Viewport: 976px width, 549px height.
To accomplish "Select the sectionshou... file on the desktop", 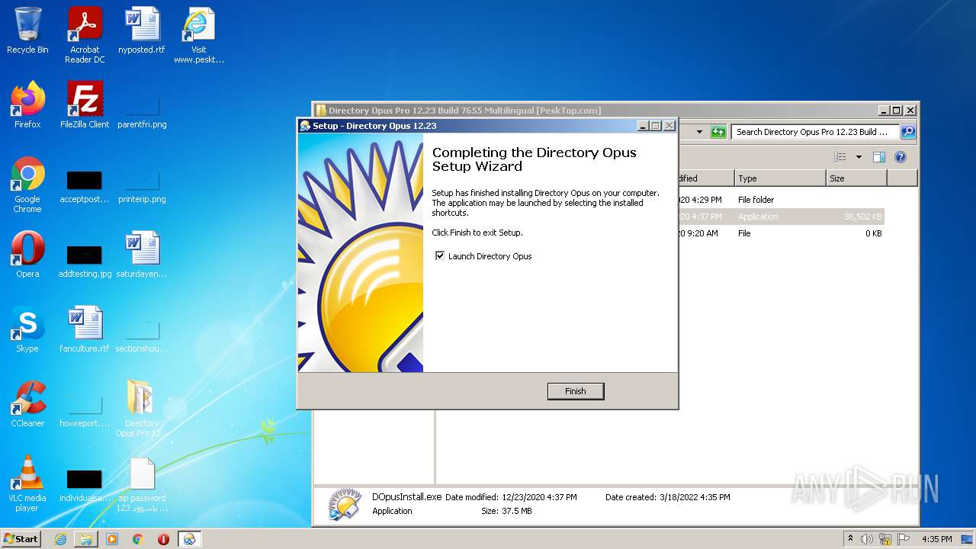I will (142, 334).
